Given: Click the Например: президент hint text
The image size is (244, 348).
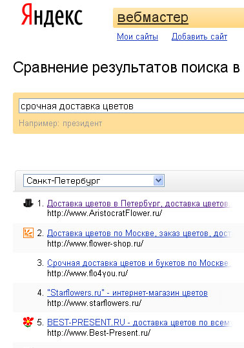Looking at the screenshot, I should click(x=61, y=123).
